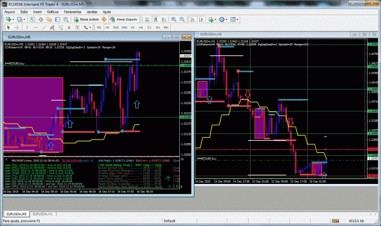Image resolution: width=381 pixels, height=226 pixels.
Task: Toggle Chart Shift
Action: click(201, 19)
